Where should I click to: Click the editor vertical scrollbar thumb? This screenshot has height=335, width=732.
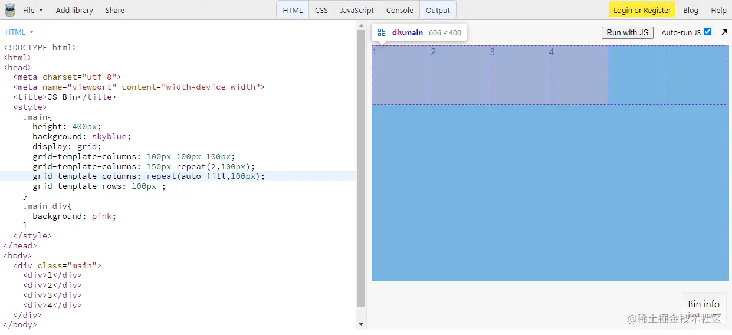click(x=362, y=168)
